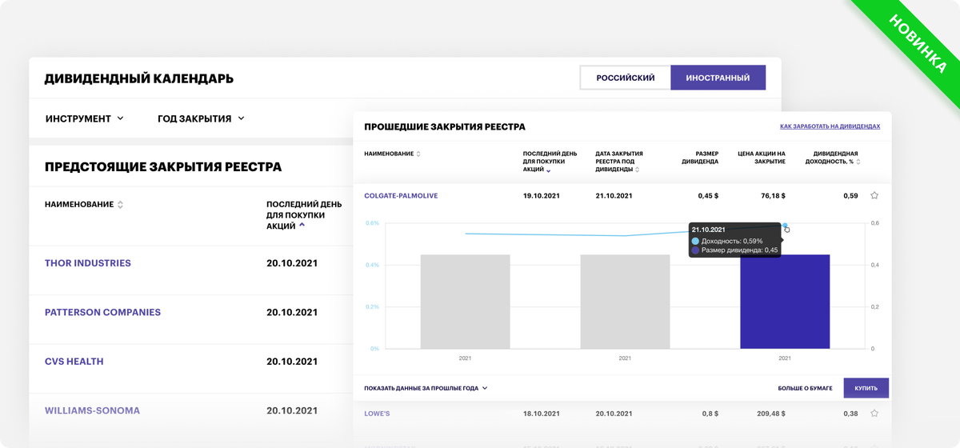Add Lowe's to favorites with star
This screenshot has height=448, width=960.
(874, 414)
